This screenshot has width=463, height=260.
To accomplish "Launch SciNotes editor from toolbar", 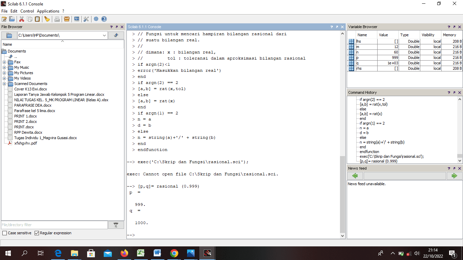I will point(4,19).
